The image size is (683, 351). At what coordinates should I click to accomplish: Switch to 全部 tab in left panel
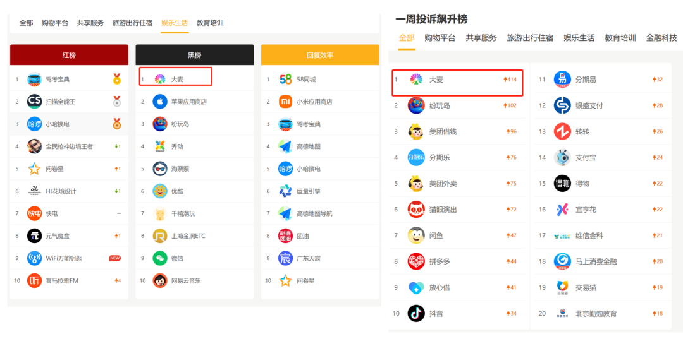(x=26, y=23)
